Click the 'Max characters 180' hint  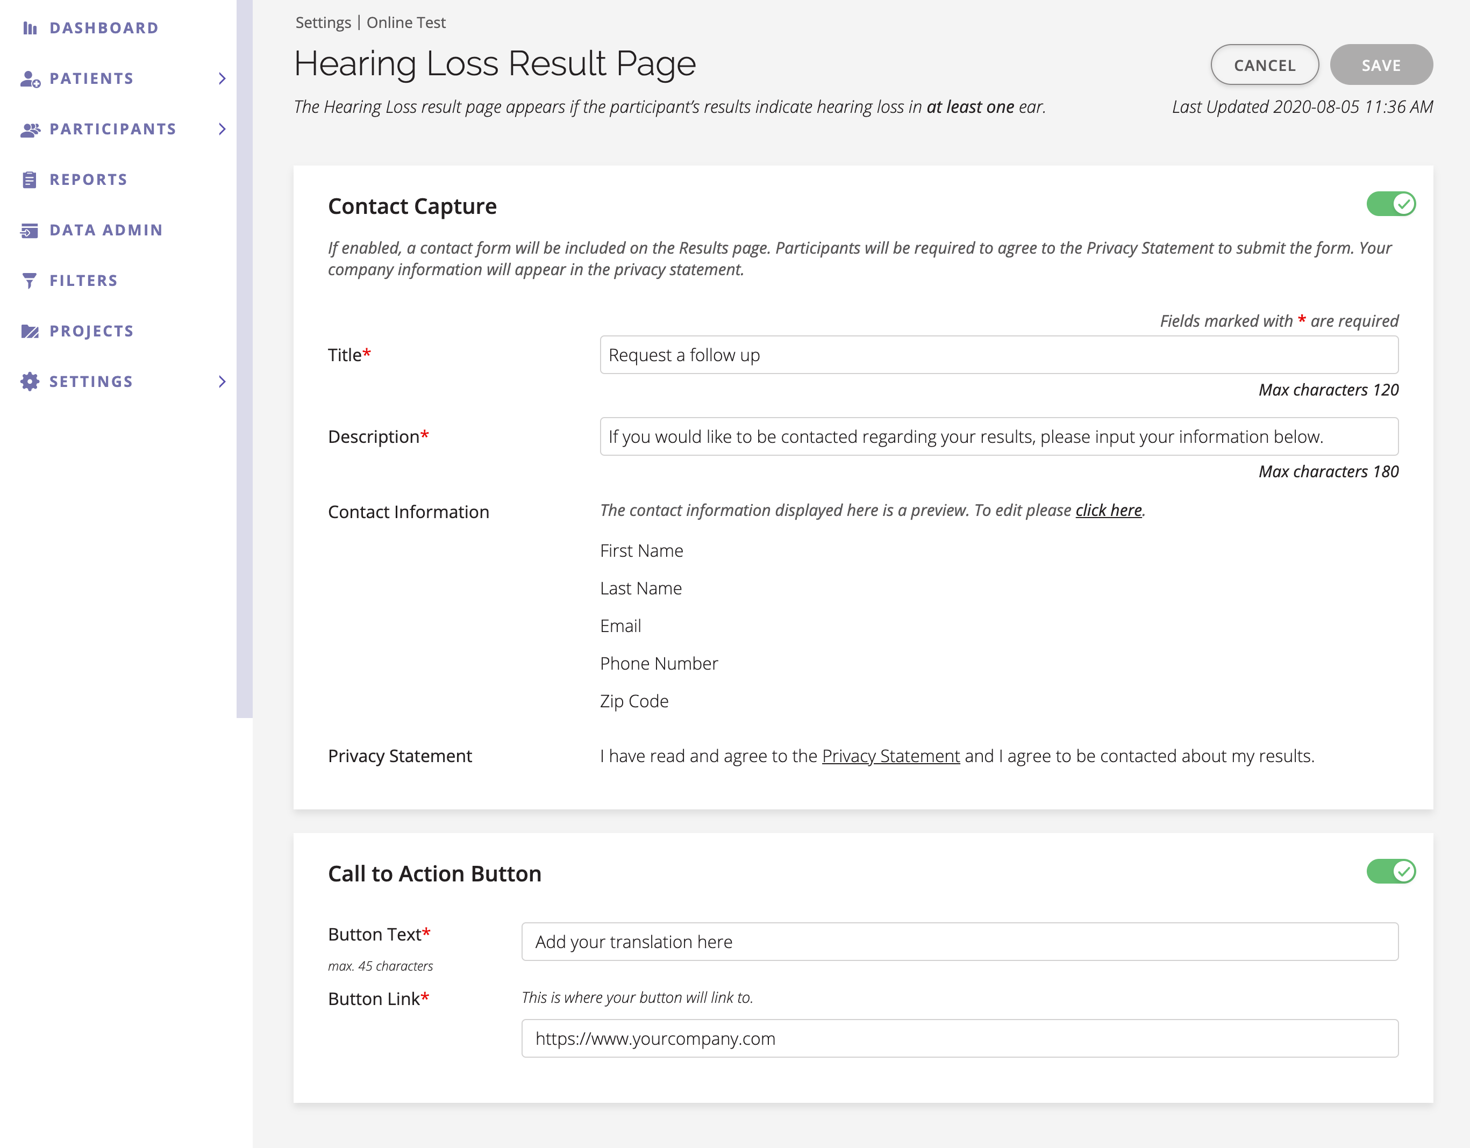[1329, 471]
